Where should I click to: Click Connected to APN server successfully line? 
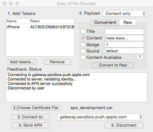40,84
